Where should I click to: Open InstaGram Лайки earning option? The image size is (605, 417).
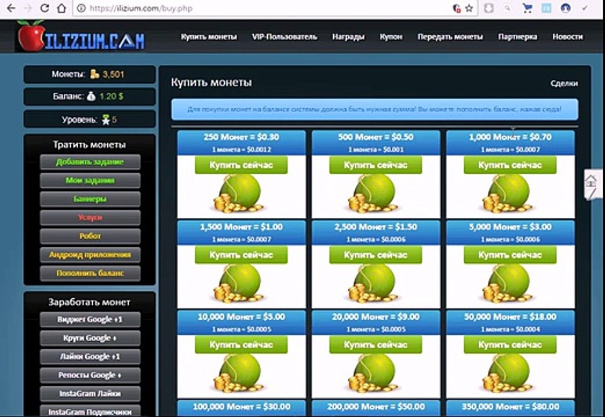[x=90, y=393]
